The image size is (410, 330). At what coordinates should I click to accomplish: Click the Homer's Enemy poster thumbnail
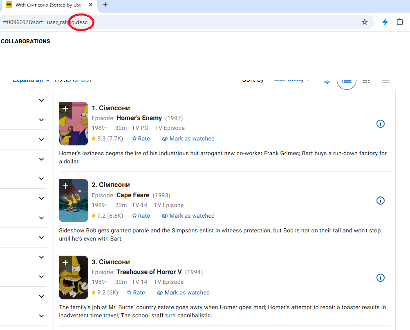coord(74,124)
